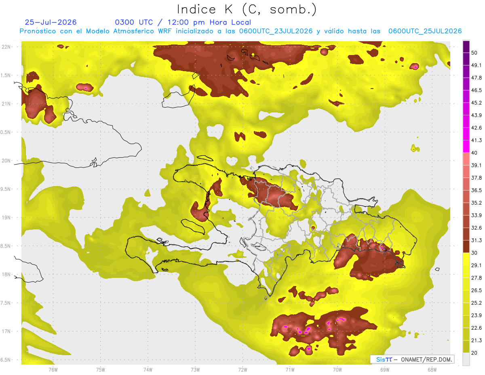Click the '25.2' color scale value
The height and width of the screenshot is (375, 485).
(x=477, y=303)
